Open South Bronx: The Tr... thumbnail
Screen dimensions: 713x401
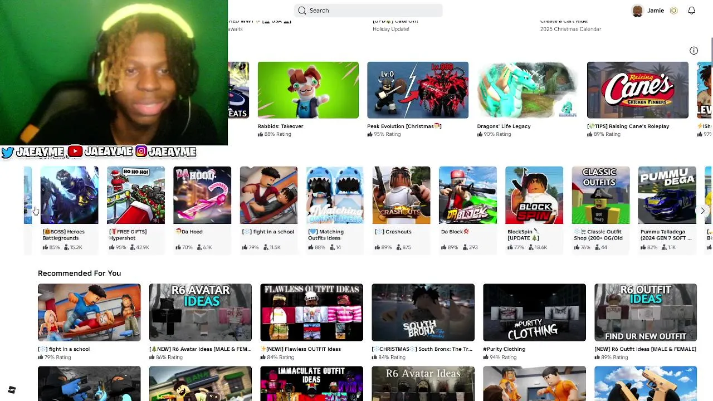click(423, 312)
